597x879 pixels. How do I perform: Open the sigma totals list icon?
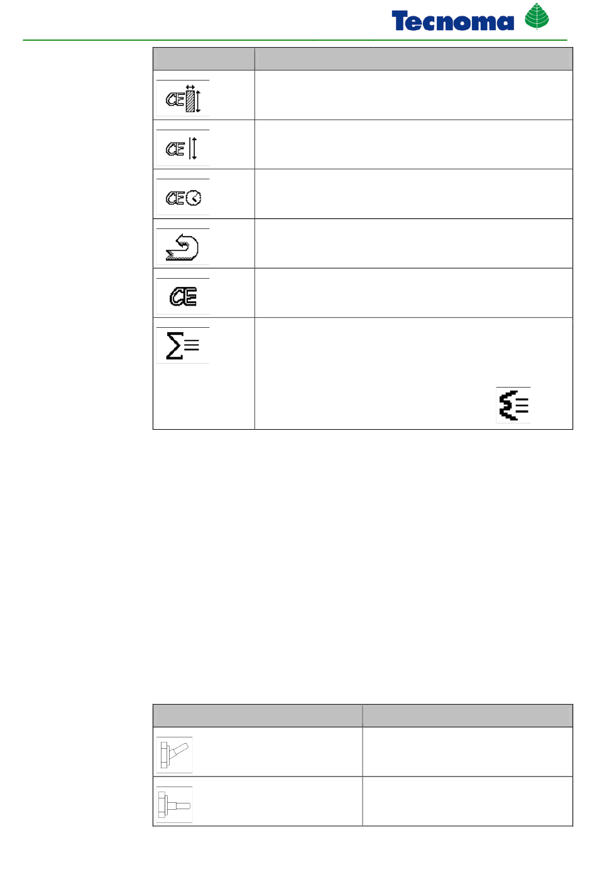[183, 345]
